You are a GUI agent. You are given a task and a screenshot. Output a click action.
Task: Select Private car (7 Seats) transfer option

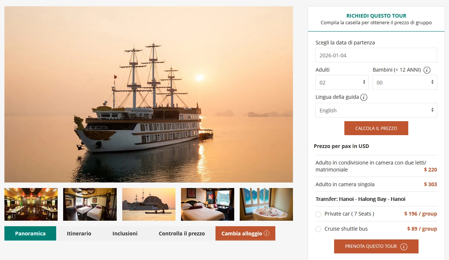click(x=318, y=214)
